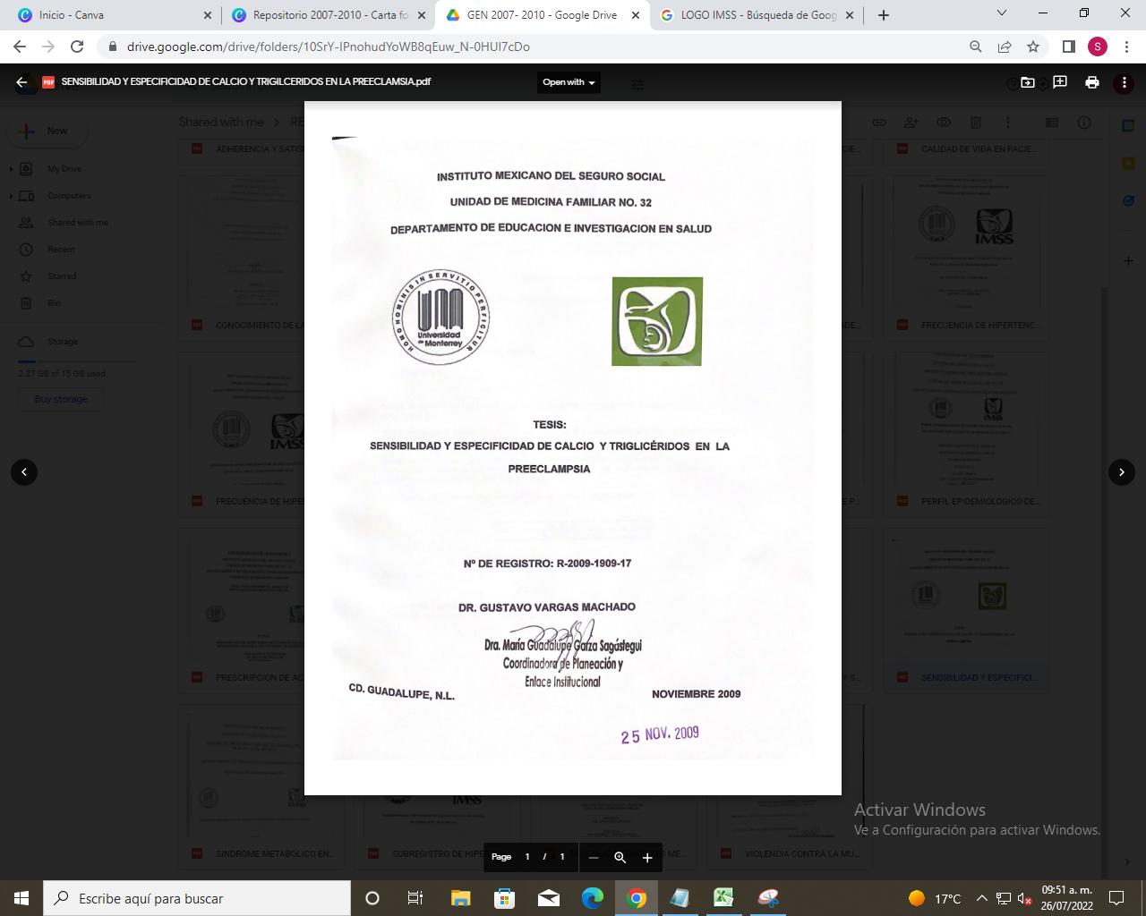Image resolution: width=1146 pixels, height=916 pixels.
Task: Go to the previous file with left arrow
Action: (x=24, y=471)
